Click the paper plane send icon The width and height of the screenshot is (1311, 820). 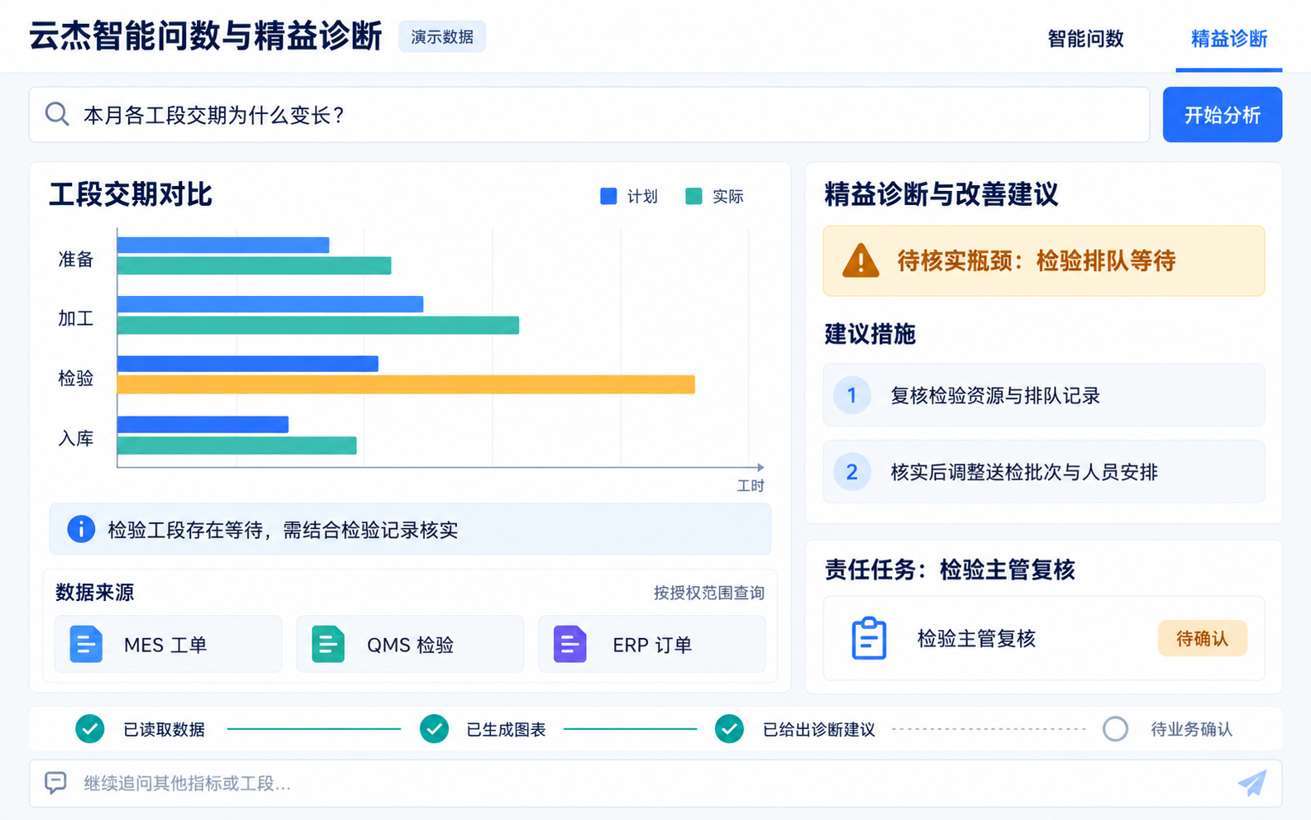1252,783
